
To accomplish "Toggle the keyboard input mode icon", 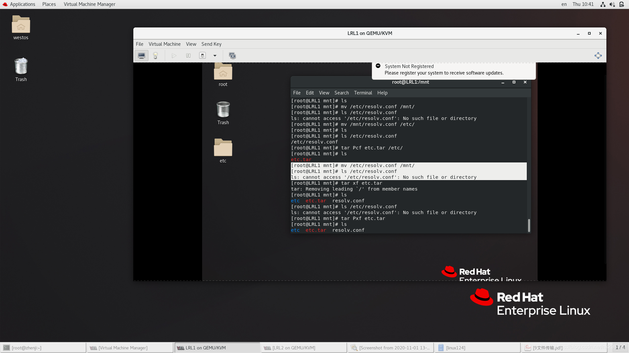I will coord(563,4).
